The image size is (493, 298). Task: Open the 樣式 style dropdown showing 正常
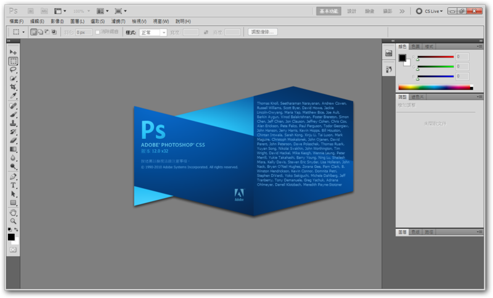point(153,33)
